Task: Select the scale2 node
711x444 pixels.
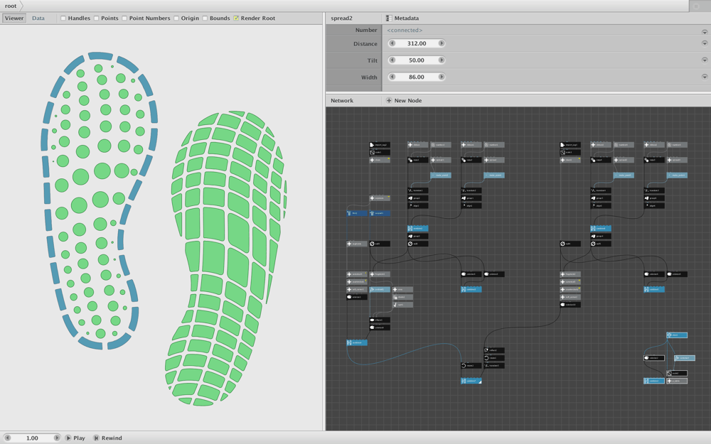Action: [677, 374]
